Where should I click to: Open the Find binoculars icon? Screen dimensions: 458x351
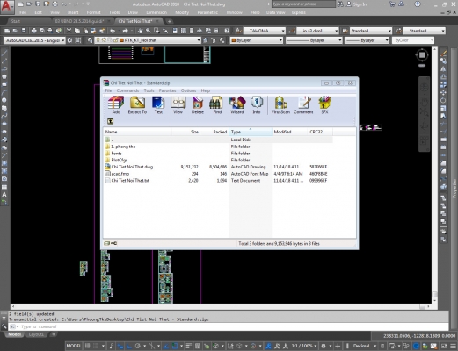pyautogui.click(x=217, y=104)
